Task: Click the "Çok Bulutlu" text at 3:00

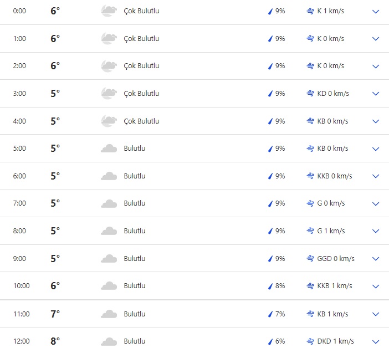Action: (141, 94)
